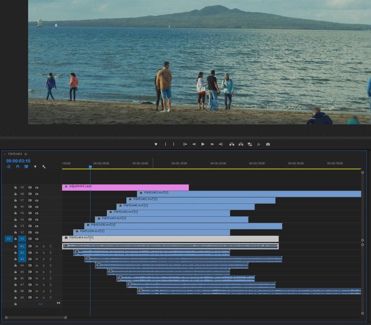Hide the V9 track output eye
The image size is (371, 325).
(x=37, y=188)
